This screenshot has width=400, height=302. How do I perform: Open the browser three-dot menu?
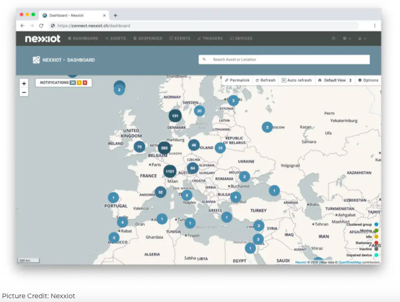coord(375,26)
